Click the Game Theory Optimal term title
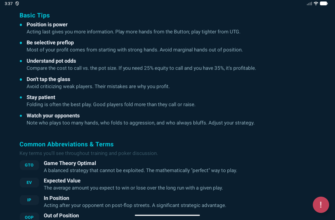Viewport: 335px width, 220px height. pos(70,163)
